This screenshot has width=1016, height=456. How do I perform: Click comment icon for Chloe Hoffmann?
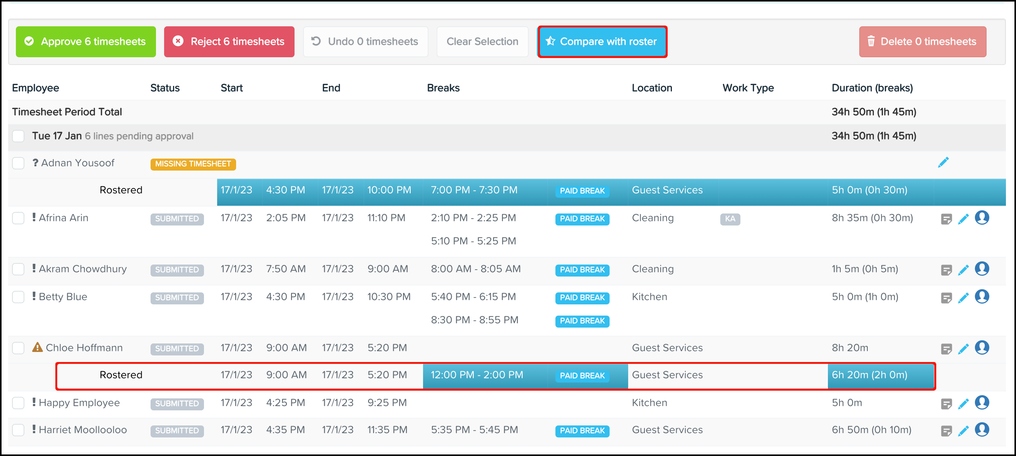point(946,349)
